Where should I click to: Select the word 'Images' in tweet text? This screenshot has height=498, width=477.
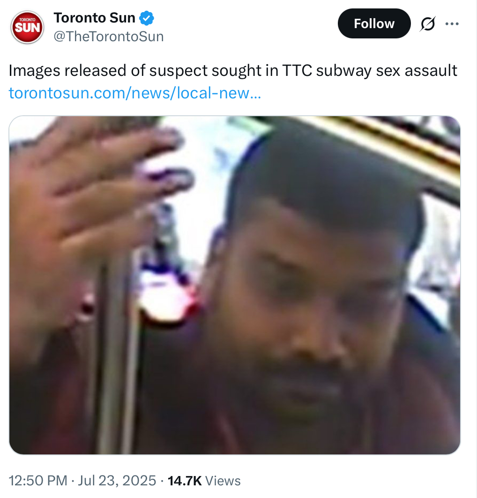[34, 71]
